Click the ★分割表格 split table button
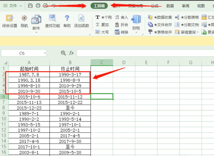Screen dimensions: 214x156 187,18
